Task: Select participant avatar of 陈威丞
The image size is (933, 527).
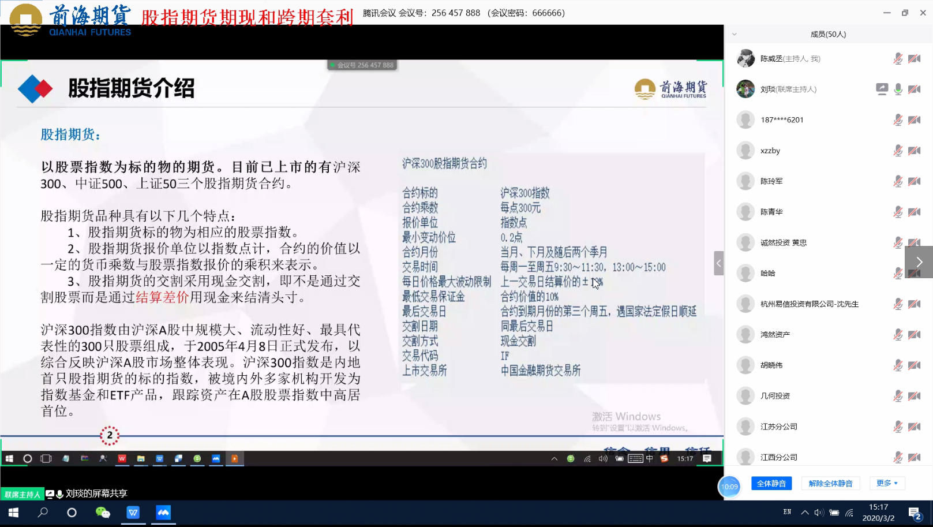Action: 745,58
